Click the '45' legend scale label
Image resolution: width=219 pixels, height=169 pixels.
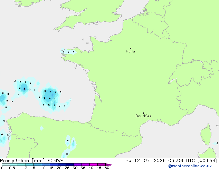99,168
